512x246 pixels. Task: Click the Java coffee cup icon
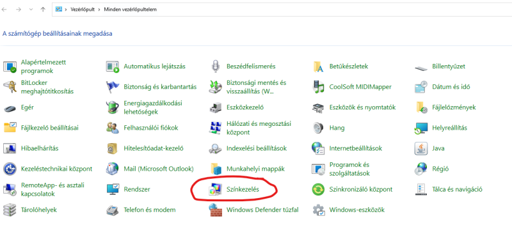[421, 148]
